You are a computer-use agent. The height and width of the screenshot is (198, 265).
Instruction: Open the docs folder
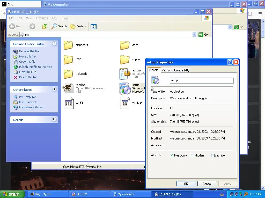click(x=125, y=45)
